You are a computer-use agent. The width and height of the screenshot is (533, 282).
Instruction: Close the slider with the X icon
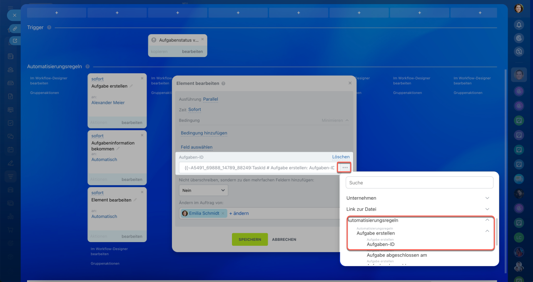tap(14, 15)
